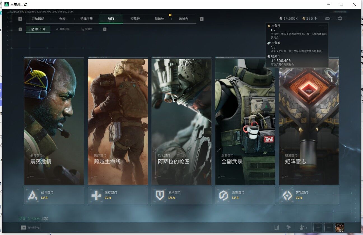Image resolution: width=363 pixels, height=235 pixels.
Task: Open settings via the gear icon
Action: pos(340,18)
